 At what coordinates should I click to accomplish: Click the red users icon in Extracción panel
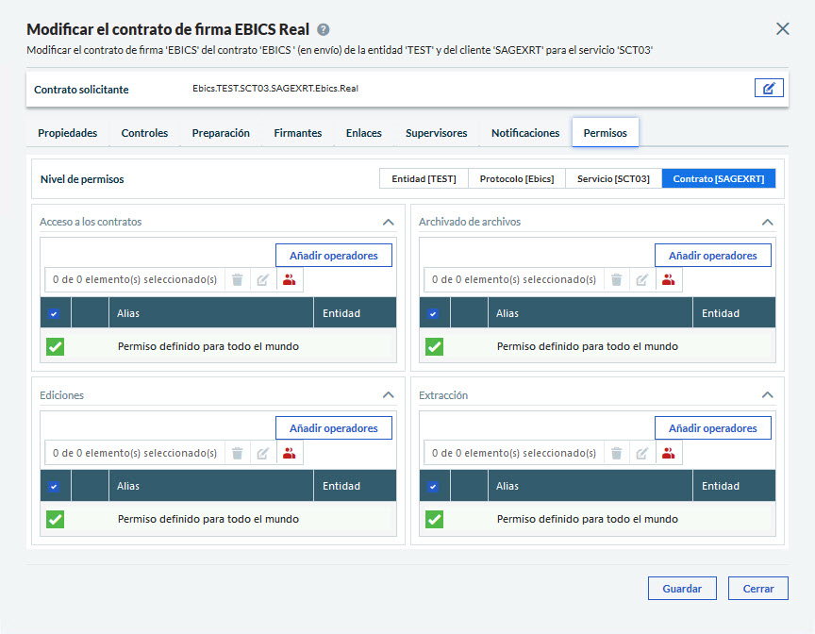669,453
